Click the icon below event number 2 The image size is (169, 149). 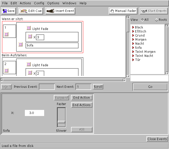click(x=6, y=71)
